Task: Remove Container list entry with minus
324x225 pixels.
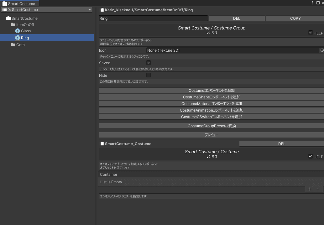Action: click(x=317, y=189)
